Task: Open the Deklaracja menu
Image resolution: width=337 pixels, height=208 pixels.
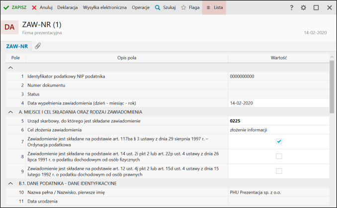Action: coord(67,7)
